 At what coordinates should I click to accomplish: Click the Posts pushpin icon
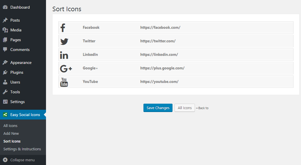tap(5, 20)
